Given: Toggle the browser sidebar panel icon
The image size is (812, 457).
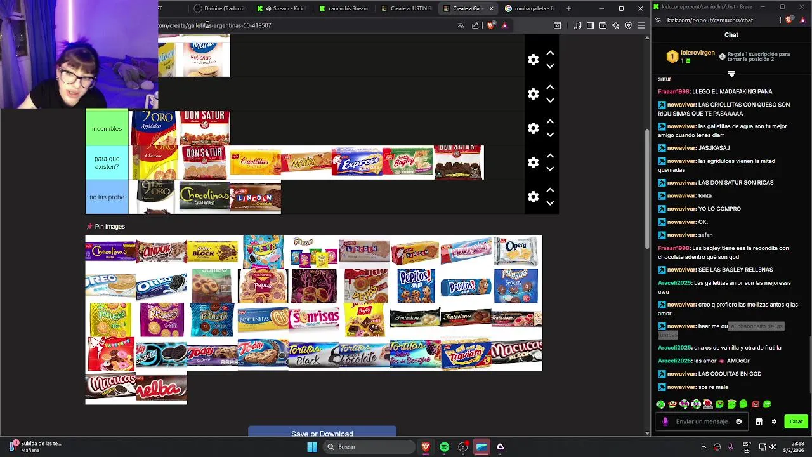Looking at the screenshot, I should tap(590, 25).
